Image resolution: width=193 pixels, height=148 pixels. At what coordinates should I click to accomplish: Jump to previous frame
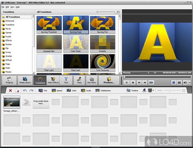click(x=139, y=82)
